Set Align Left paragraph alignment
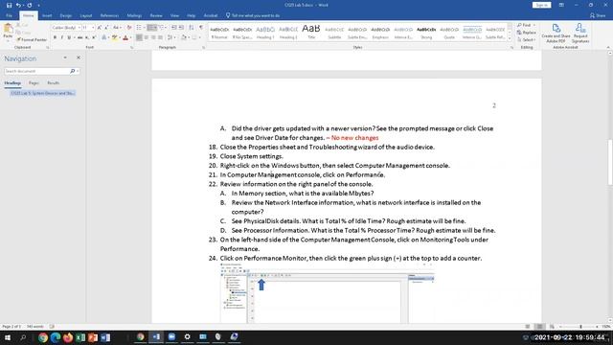This screenshot has width=613, height=345. 139,37
